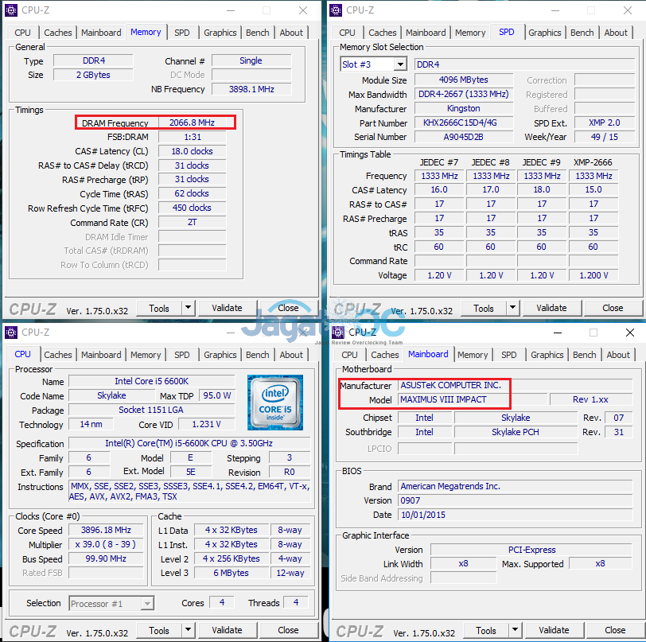646x642 pixels.
Task: Open the About tab in the Mainboard window
Action: click(618, 355)
